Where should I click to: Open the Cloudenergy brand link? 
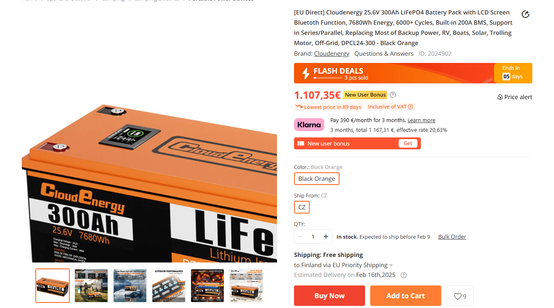[x=331, y=54]
